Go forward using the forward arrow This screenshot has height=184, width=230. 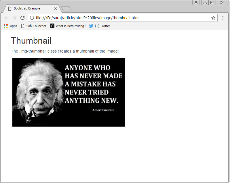pyautogui.click(x=14, y=18)
